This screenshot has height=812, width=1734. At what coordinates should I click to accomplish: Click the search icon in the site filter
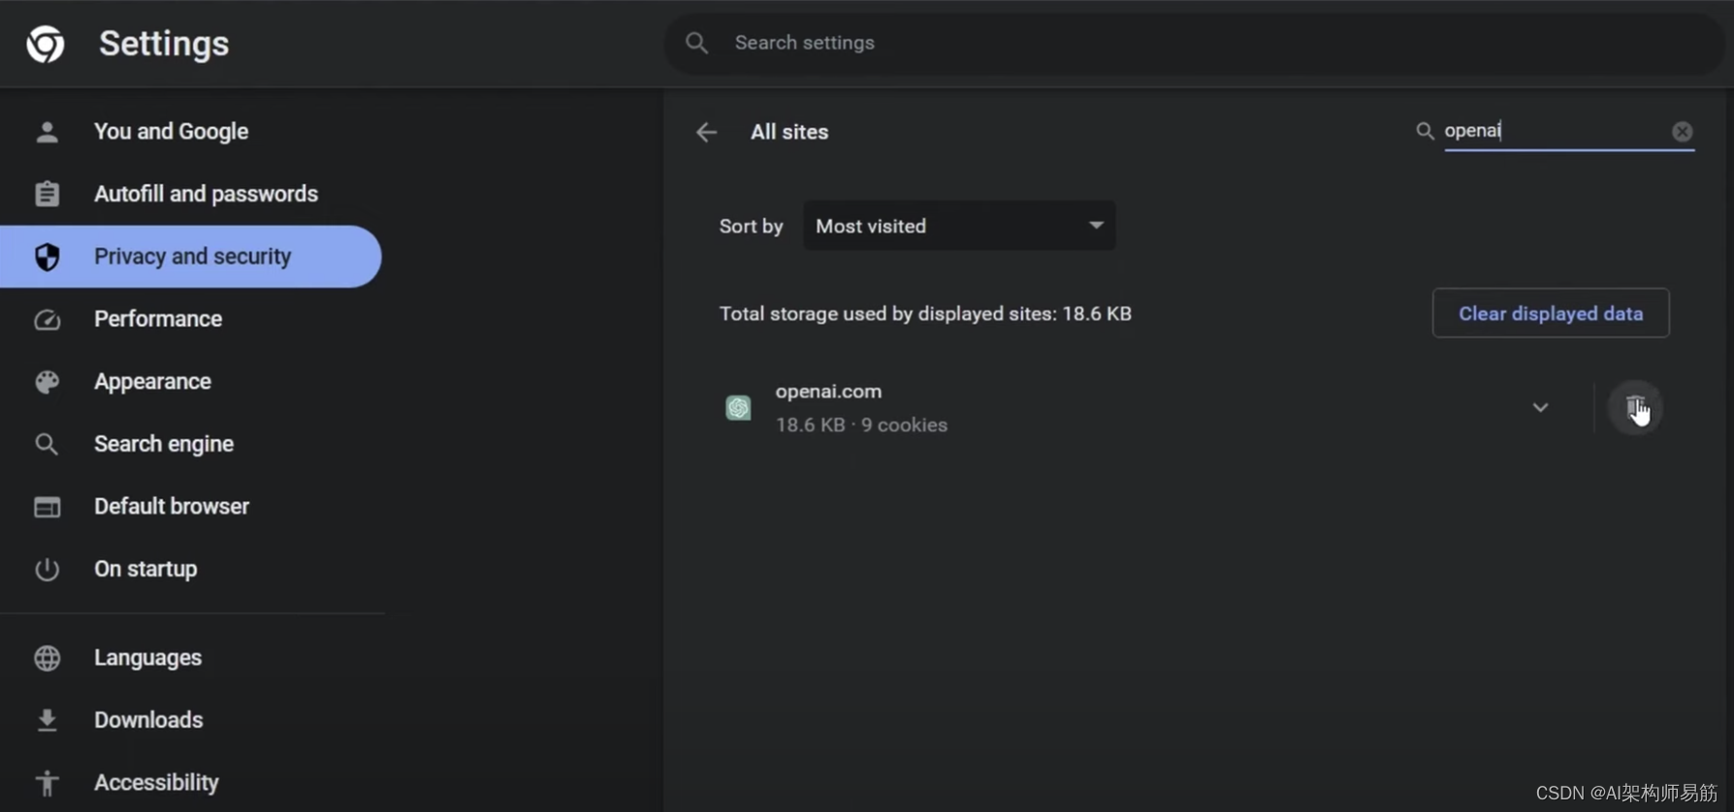click(x=1425, y=131)
